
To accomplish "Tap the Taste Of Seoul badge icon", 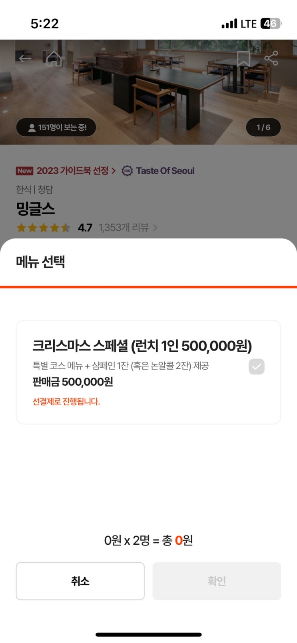I will tap(127, 171).
